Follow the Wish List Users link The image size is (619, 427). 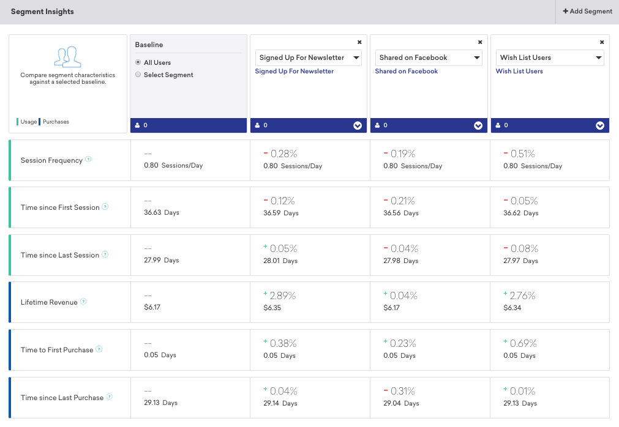point(519,72)
